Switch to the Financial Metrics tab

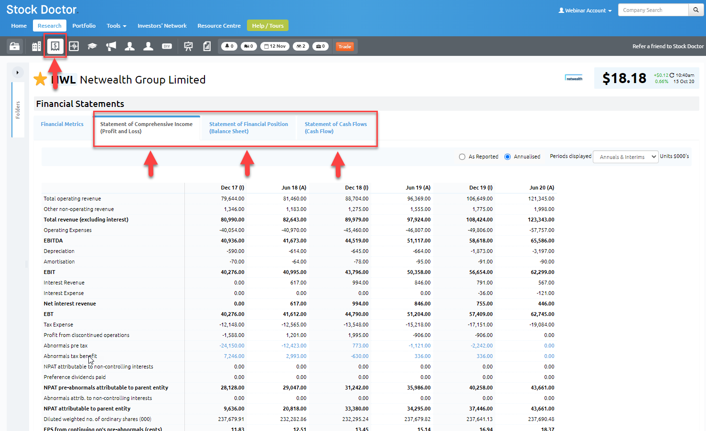point(62,124)
